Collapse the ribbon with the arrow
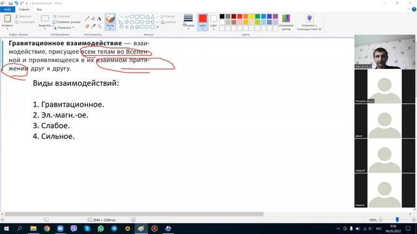417x234 pixels. click(x=409, y=9)
